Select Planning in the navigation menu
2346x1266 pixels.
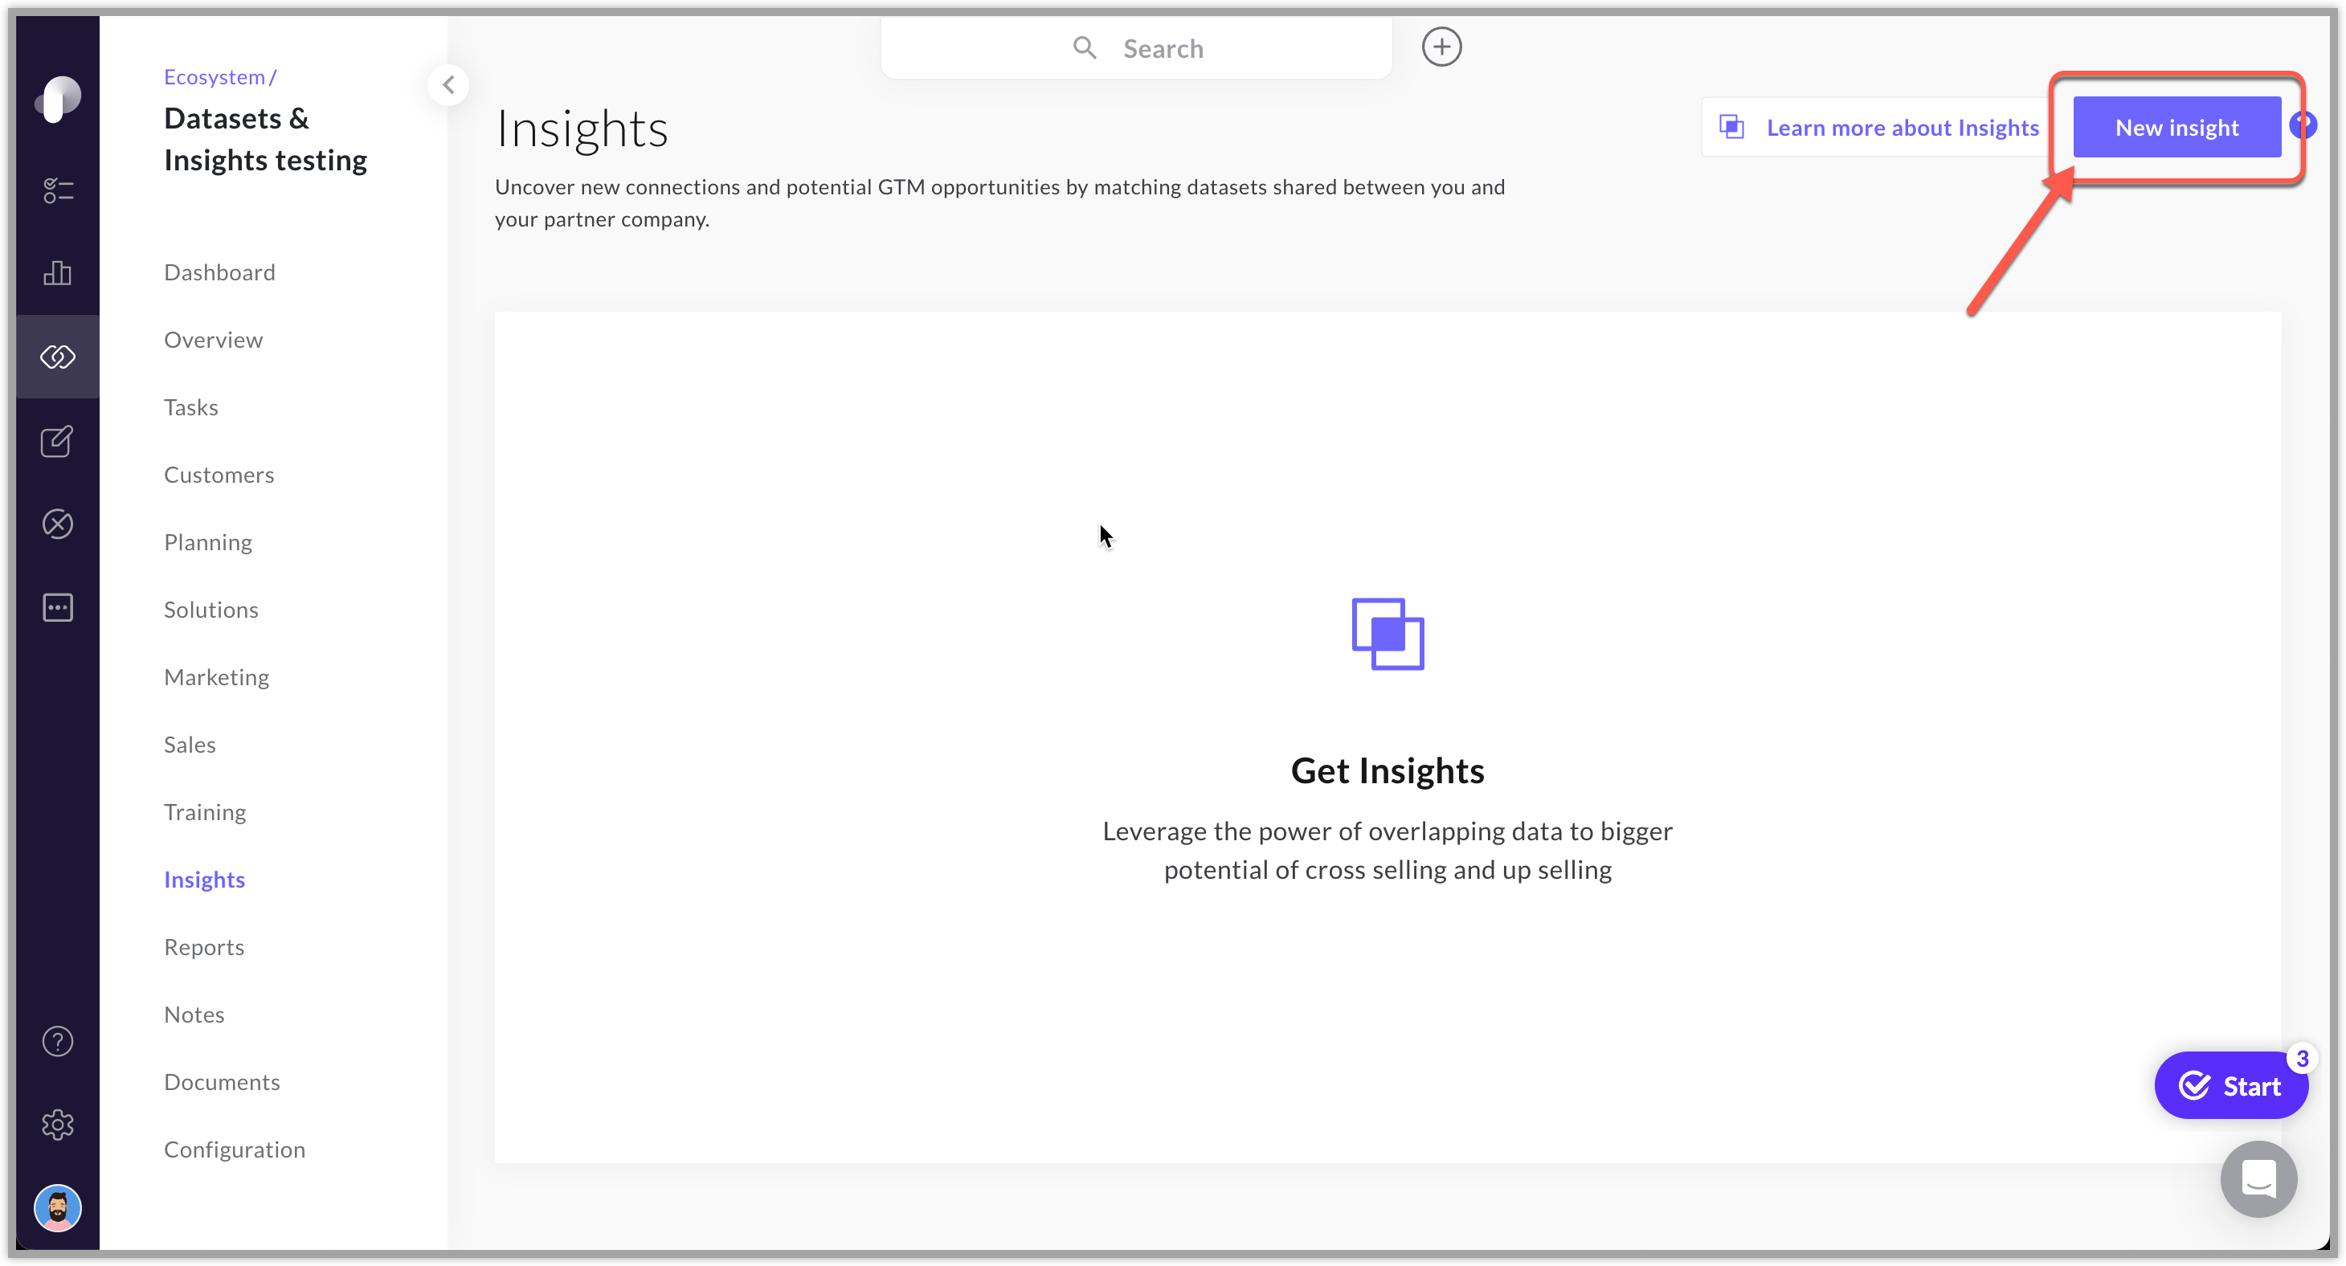(207, 542)
